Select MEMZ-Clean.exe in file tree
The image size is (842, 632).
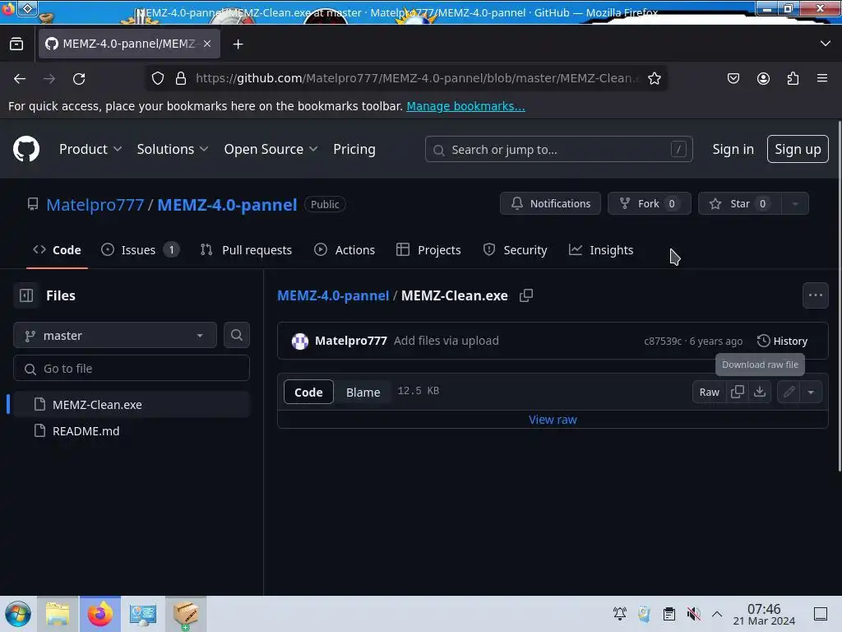pyautogui.click(x=132, y=405)
